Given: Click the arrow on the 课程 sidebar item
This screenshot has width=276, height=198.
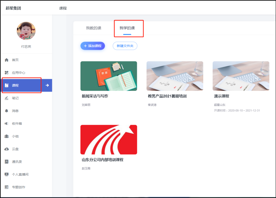Looking at the screenshot, I should pyautogui.click(x=47, y=85).
